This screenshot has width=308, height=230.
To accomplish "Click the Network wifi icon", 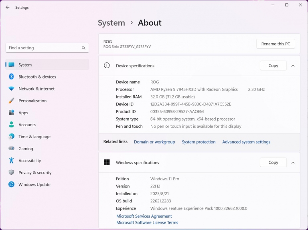I will [x=11, y=89].
